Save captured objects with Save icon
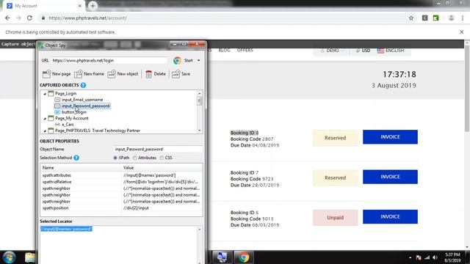The image size is (470, 264). click(x=176, y=74)
